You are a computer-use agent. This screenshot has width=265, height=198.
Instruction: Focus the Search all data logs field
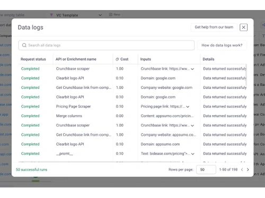click(107, 45)
